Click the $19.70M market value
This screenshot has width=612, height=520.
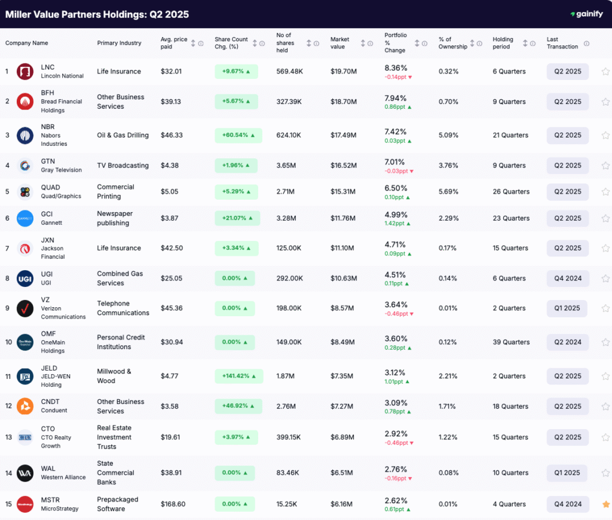pyautogui.click(x=344, y=72)
